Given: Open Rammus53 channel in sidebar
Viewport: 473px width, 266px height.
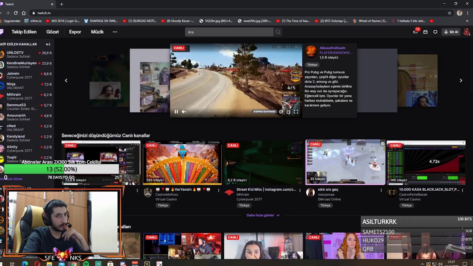Looking at the screenshot, I should click(x=27, y=107).
